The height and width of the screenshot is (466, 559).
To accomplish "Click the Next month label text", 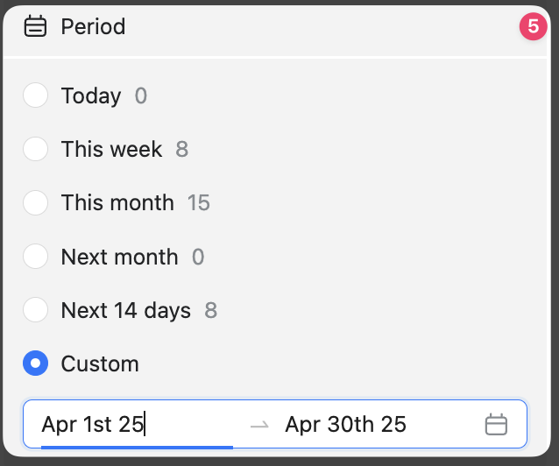I will click(119, 257).
